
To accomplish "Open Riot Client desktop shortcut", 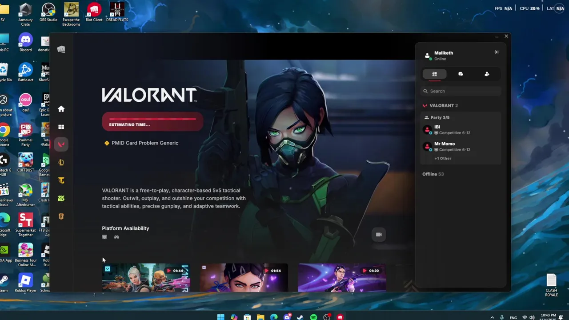I will (x=94, y=12).
